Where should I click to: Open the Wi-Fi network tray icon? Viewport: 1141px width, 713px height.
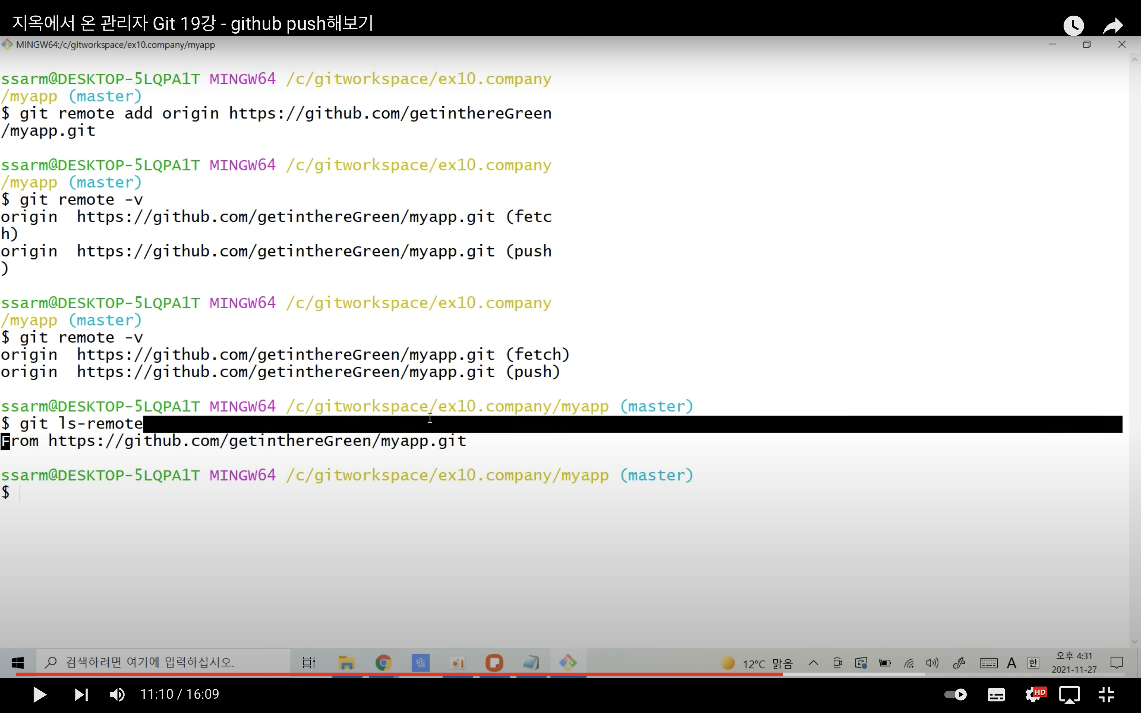(909, 663)
